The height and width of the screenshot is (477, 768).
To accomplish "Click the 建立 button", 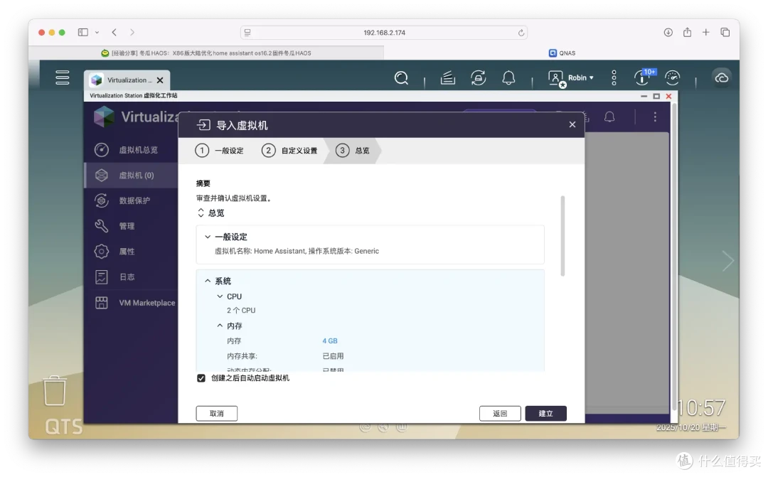I will tap(545, 413).
